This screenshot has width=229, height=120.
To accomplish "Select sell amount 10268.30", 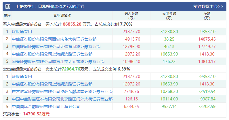I will point(169,92).
